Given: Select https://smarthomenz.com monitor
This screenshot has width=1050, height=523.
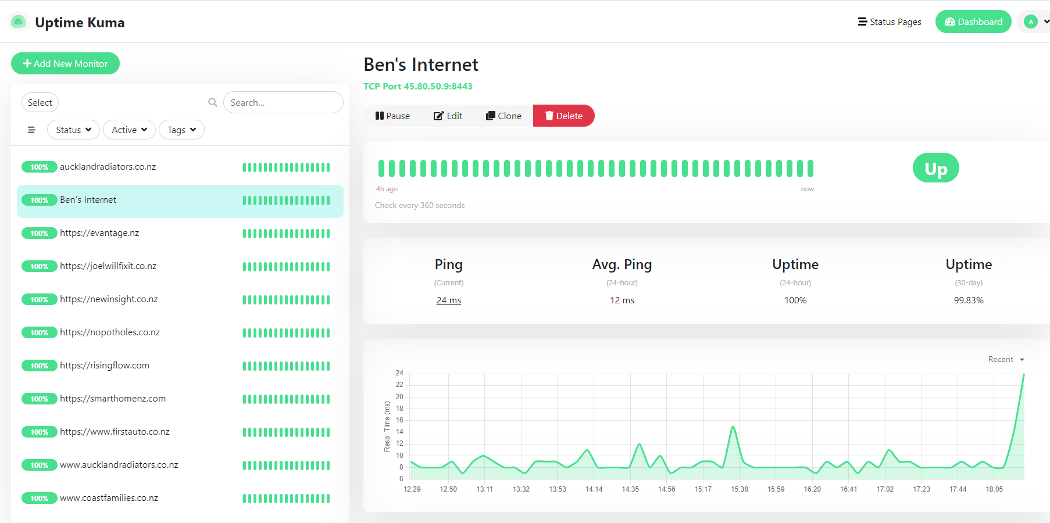Looking at the screenshot, I should click(x=180, y=399).
